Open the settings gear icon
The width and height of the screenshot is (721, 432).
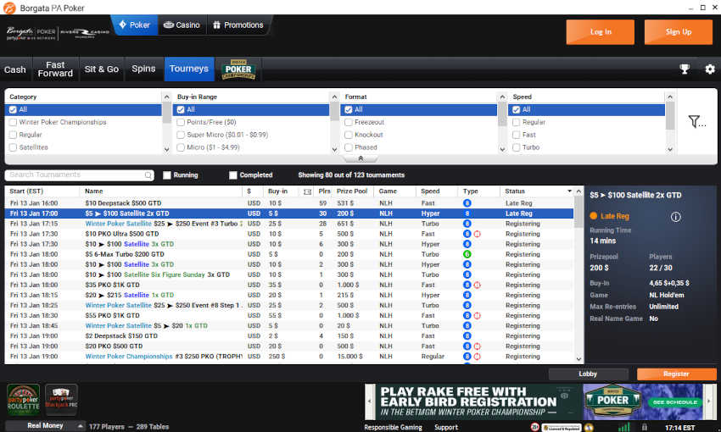710,69
